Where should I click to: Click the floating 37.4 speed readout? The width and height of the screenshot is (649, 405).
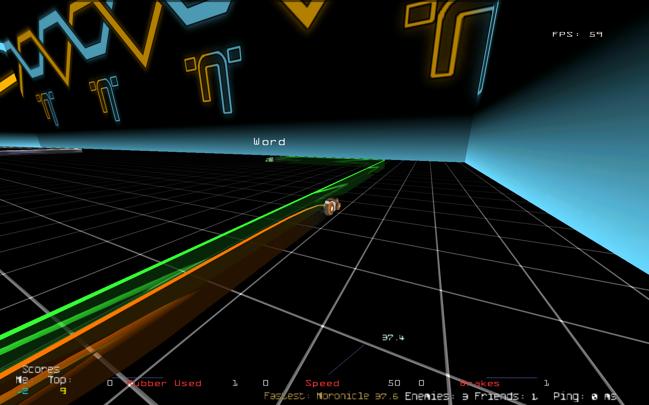coord(393,337)
